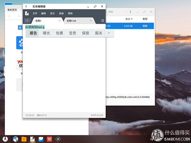Go back using the text editor's back arrow
The width and height of the screenshot is (191, 143).
26,6
